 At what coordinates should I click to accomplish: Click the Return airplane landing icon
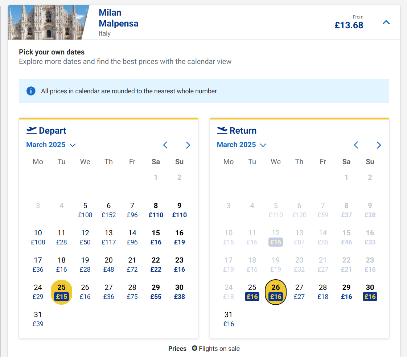pyautogui.click(x=222, y=130)
